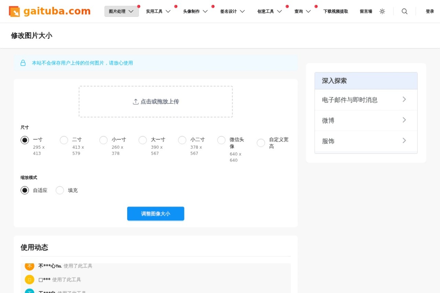The width and height of the screenshot is (440, 293).
Task: Open the 创意工具 dropdown
Action: pyautogui.click(x=269, y=11)
